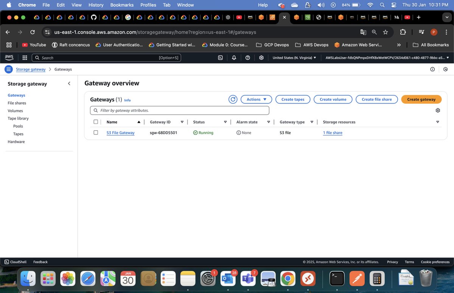Show more bookmarks chevron
The height and width of the screenshot is (293, 454).
coord(399,45)
